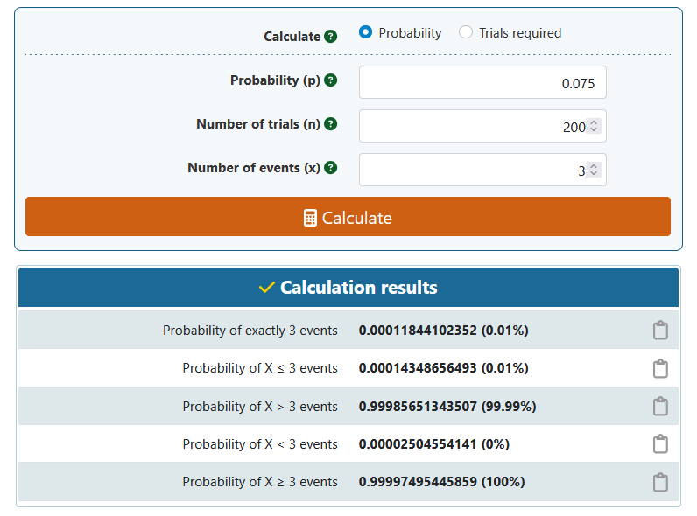Click the value 0.99985651343507 (99.99%)
This screenshot has height=516, width=697.
447,407
